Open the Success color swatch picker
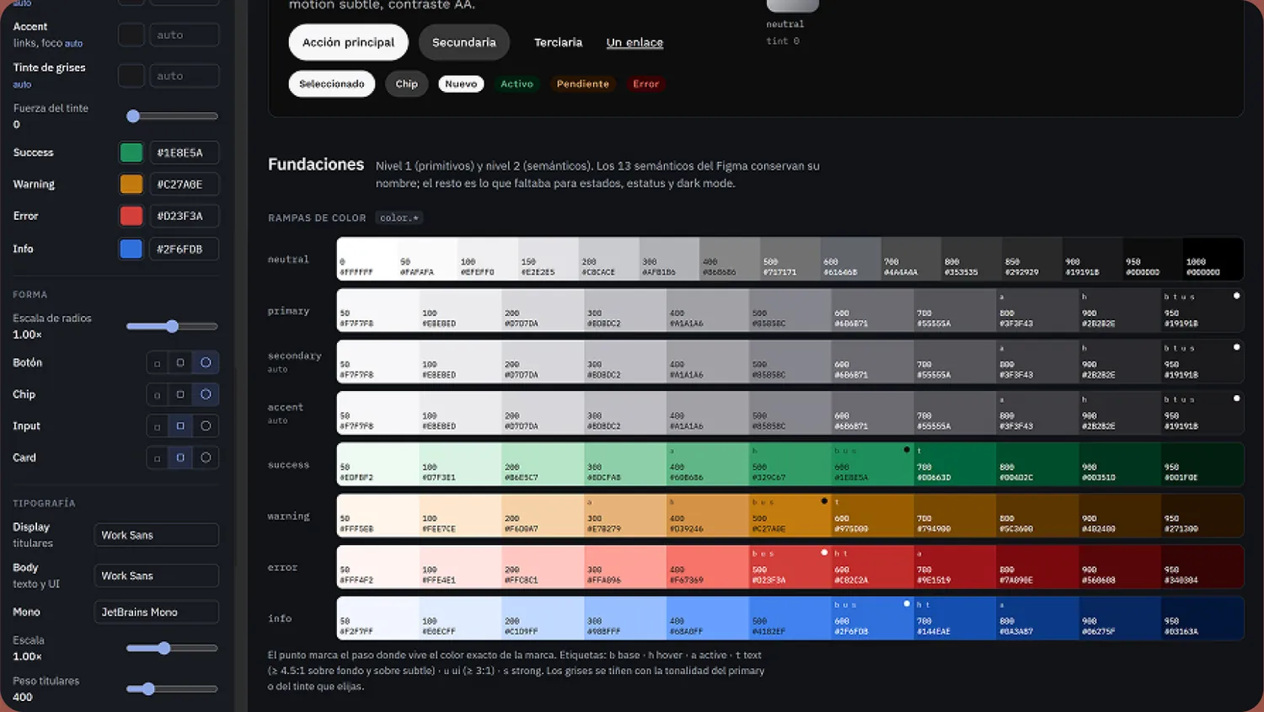 131,153
